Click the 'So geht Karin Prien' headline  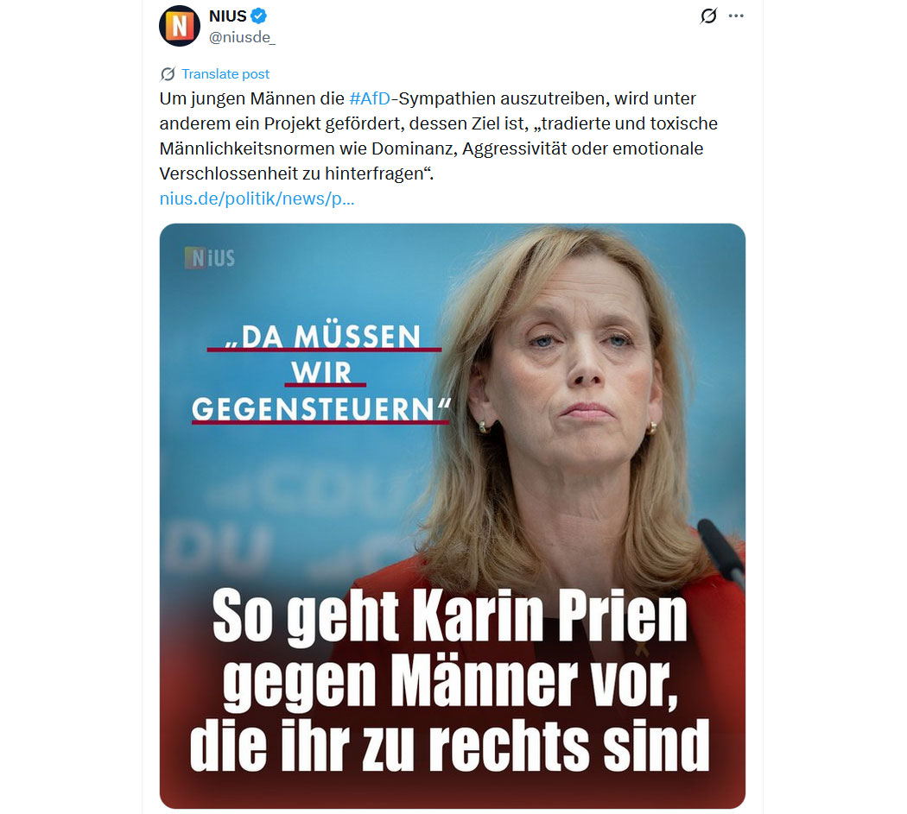[x=450, y=615]
